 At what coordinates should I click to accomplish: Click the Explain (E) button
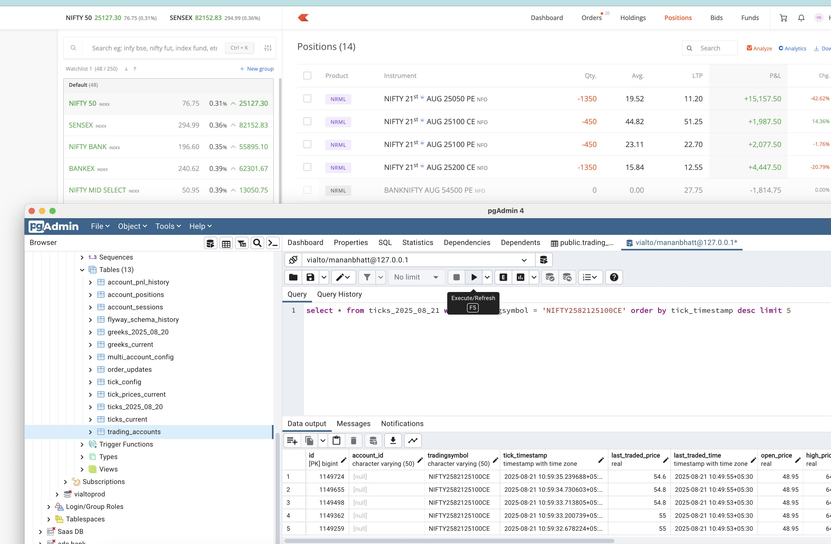click(503, 277)
